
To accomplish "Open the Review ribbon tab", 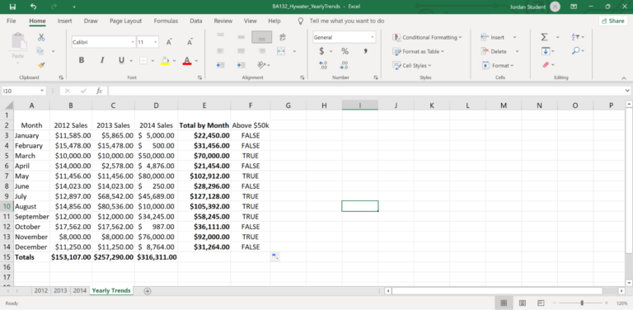I will tap(223, 21).
